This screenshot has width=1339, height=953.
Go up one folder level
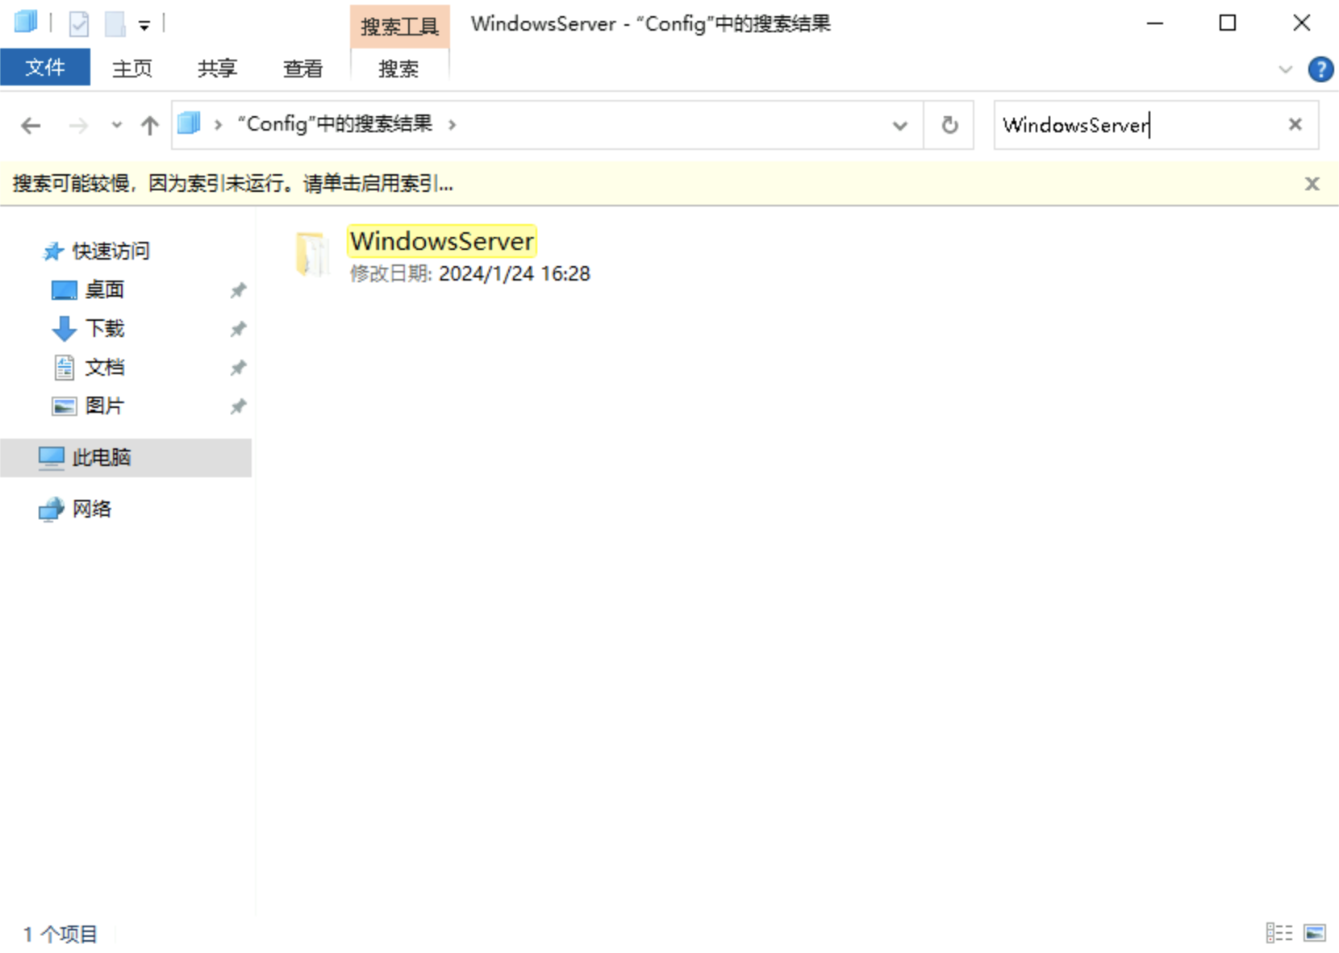pos(149,125)
